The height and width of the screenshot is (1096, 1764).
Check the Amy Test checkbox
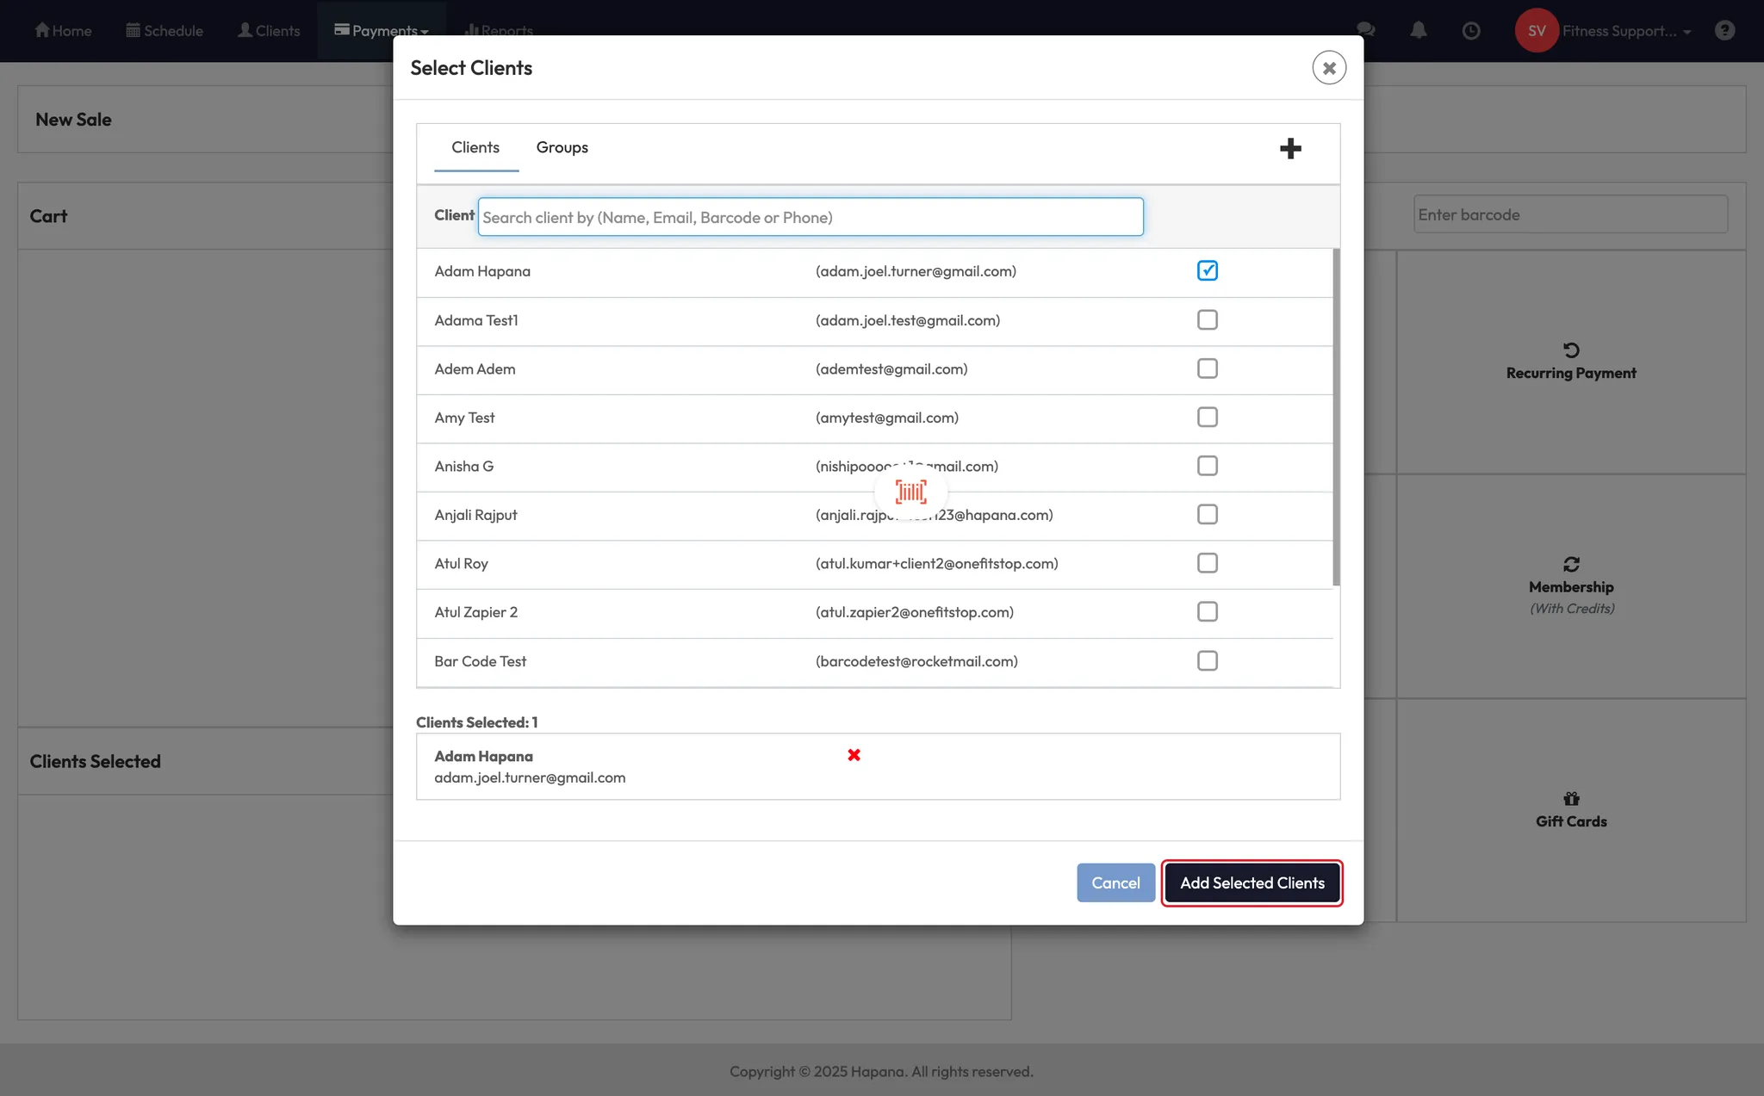(1207, 418)
